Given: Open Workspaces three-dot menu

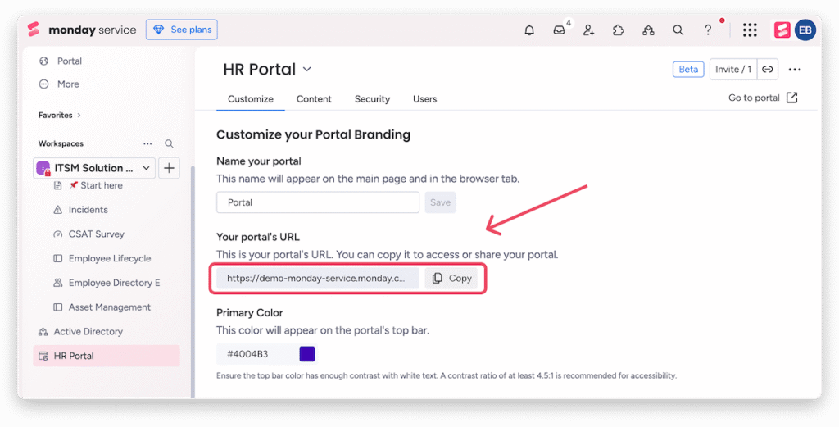Looking at the screenshot, I should tap(147, 143).
